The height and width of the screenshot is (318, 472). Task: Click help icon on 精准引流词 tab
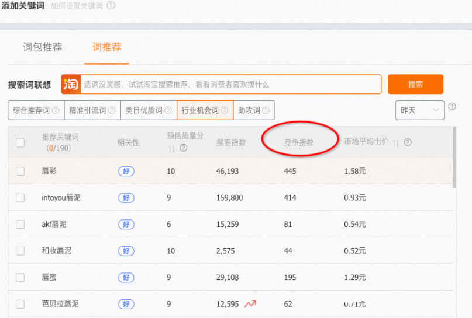[112, 110]
